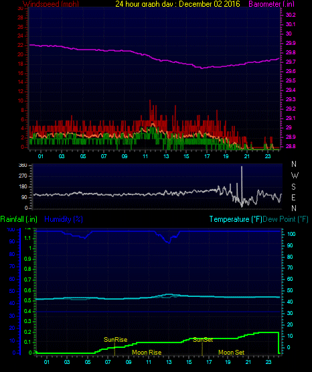Screen dimensions: 312x372
Task: Click the Windspeed (mph) axis title
Action: pos(51,4)
